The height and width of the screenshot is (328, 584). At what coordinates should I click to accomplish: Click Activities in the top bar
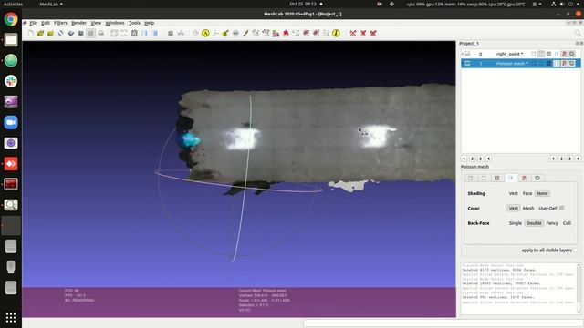click(x=13, y=4)
